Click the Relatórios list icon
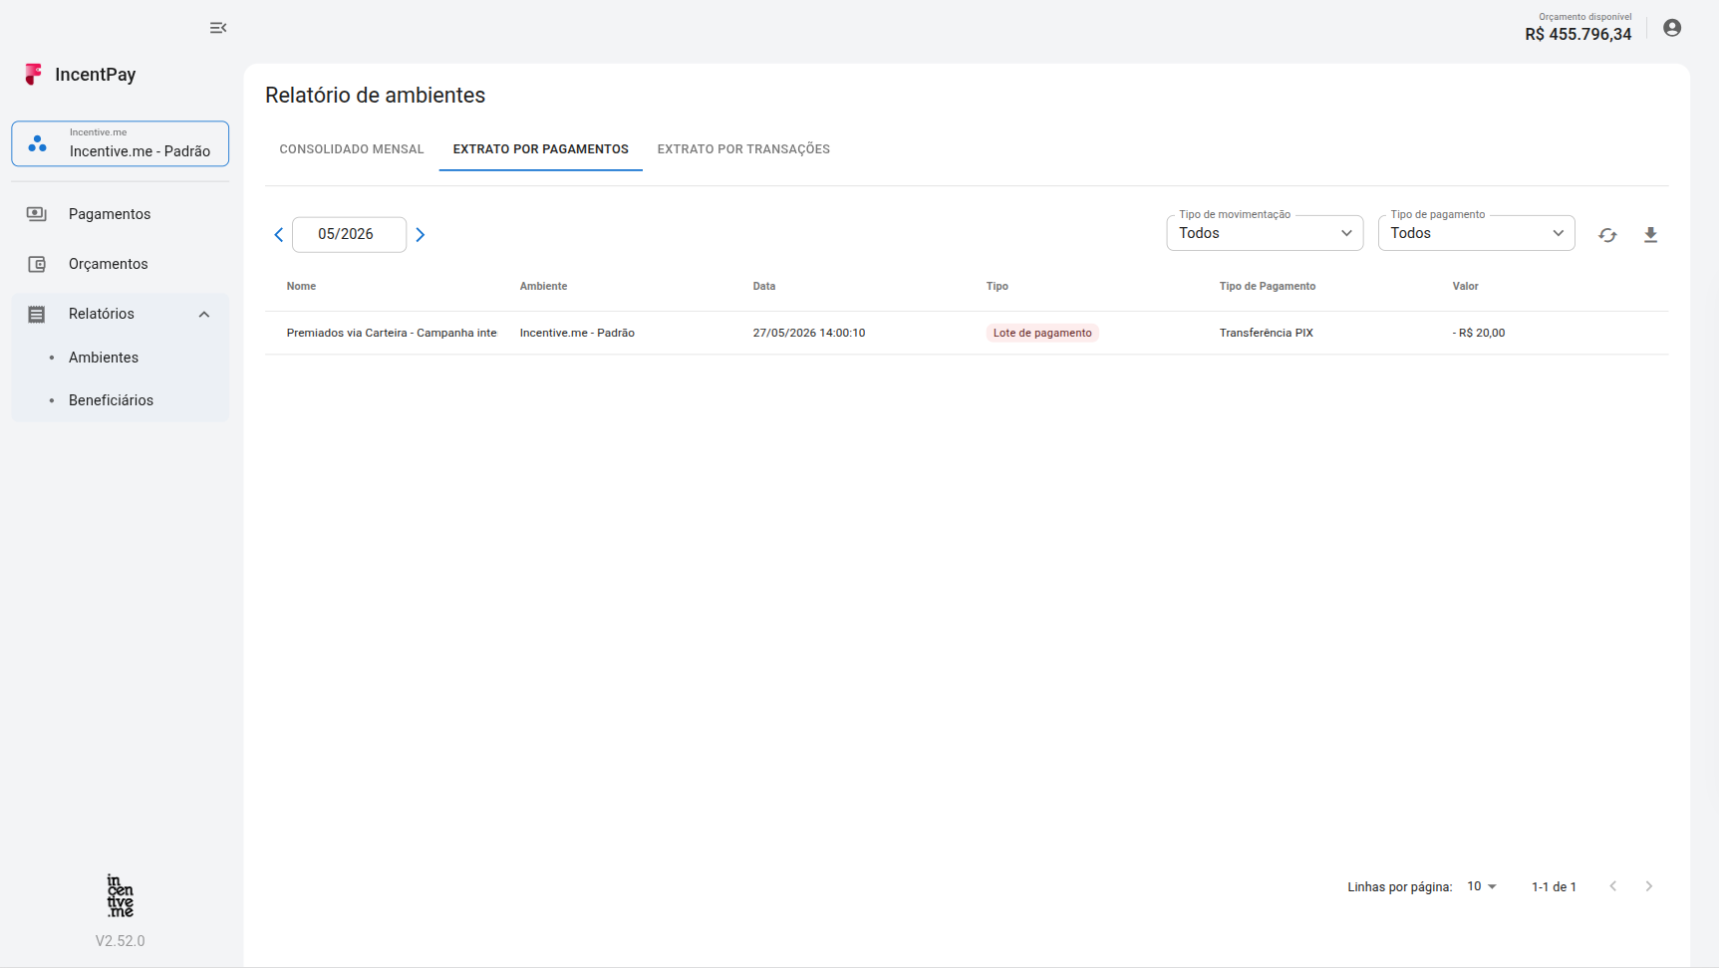1719x968 pixels. 37,314
